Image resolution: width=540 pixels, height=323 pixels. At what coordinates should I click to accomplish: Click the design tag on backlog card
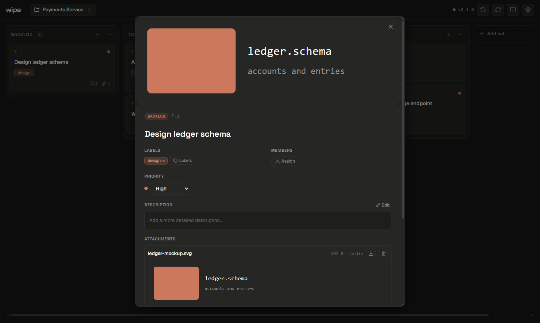24,73
